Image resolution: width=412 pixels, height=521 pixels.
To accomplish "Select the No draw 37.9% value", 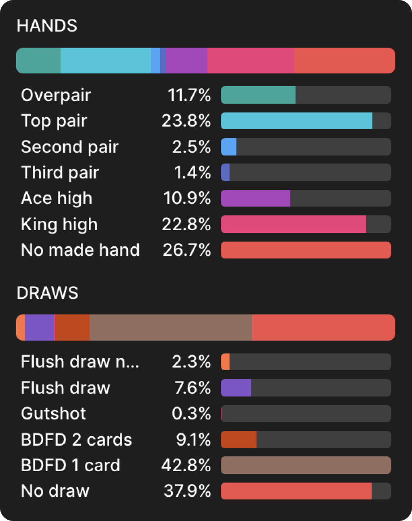I will 186,491.
